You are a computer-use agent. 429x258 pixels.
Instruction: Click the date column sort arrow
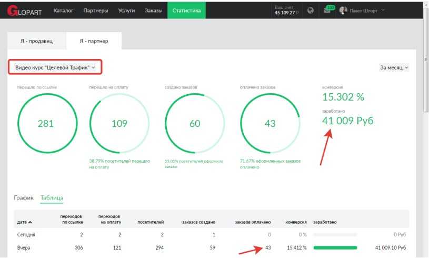[x=30, y=222]
